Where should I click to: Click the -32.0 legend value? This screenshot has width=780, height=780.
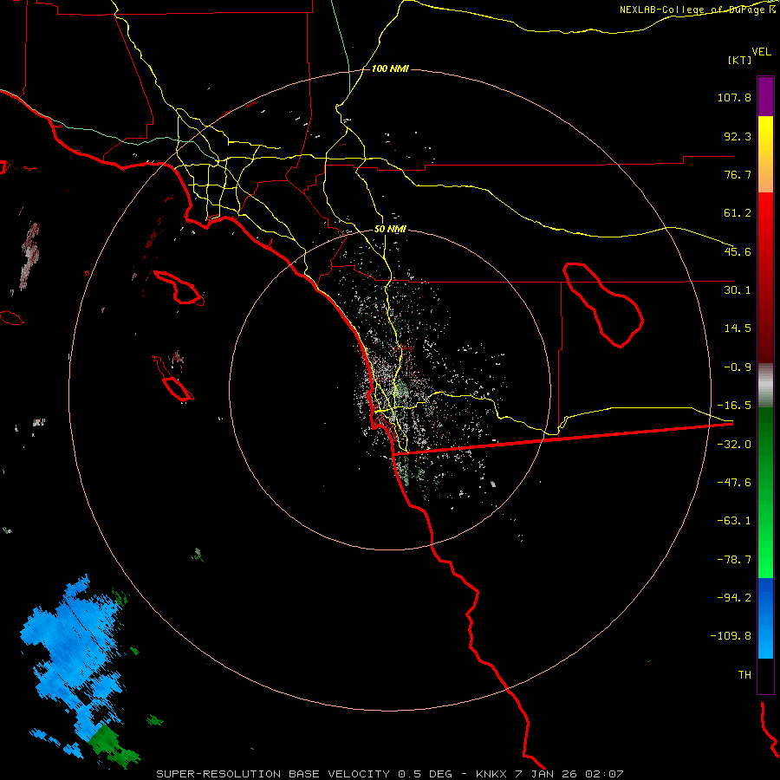coord(734,445)
